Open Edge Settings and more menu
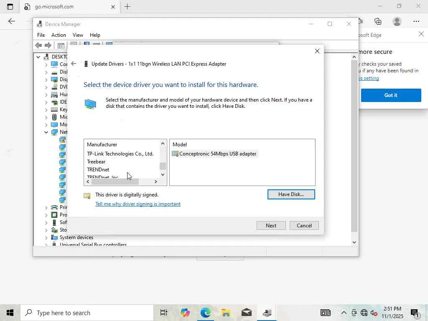 [x=416, y=21]
